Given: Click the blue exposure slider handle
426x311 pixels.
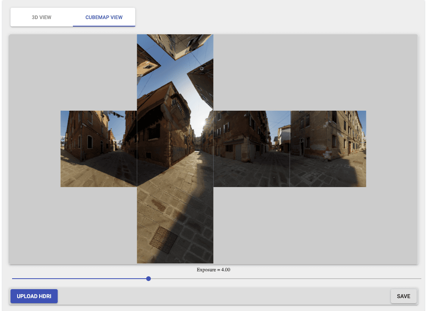Looking at the screenshot, I should click(148, 279).
